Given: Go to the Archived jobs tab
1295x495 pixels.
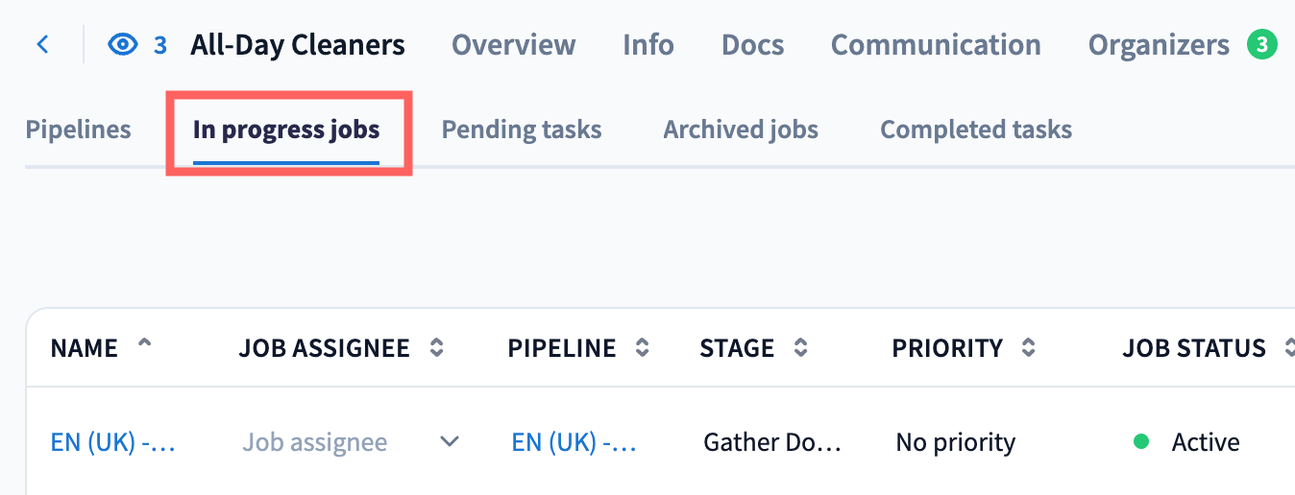Looking at the screenshot, I should coord(741,130).
